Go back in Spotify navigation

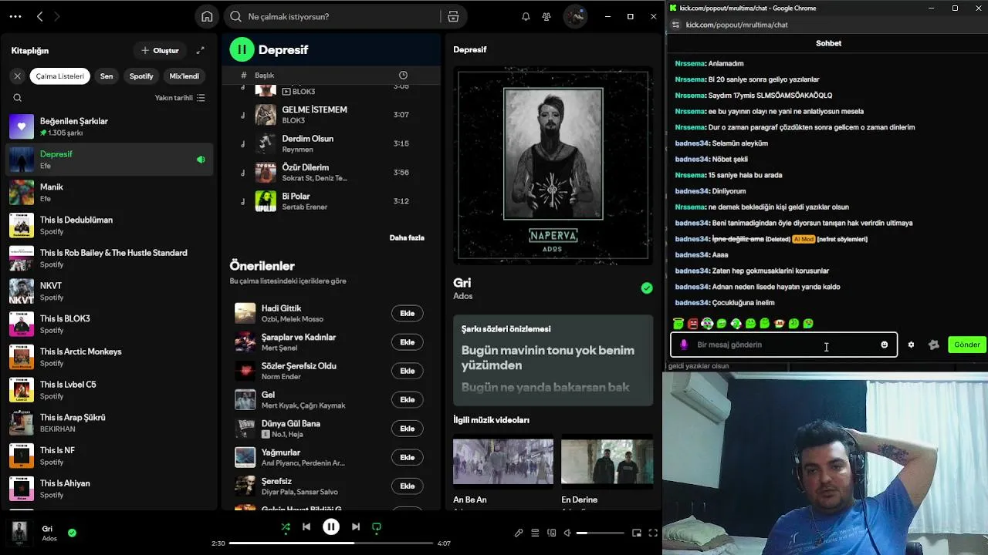tap(39, 16)
